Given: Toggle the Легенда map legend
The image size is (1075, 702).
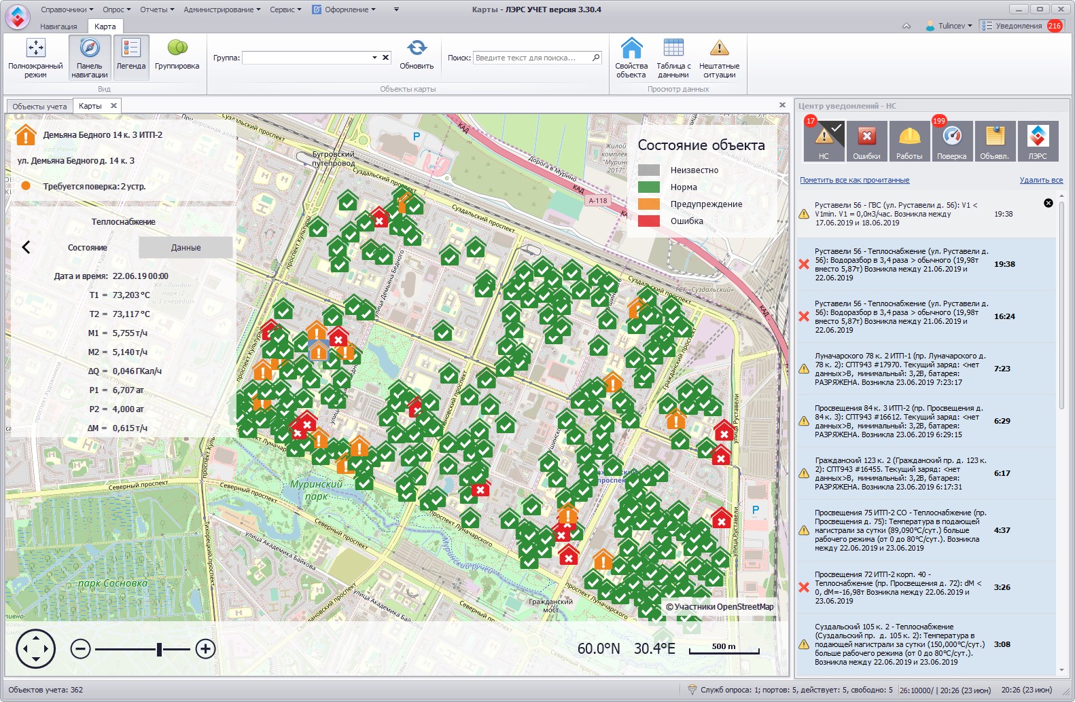Looking at the screenshot, I should pos(131,58).
